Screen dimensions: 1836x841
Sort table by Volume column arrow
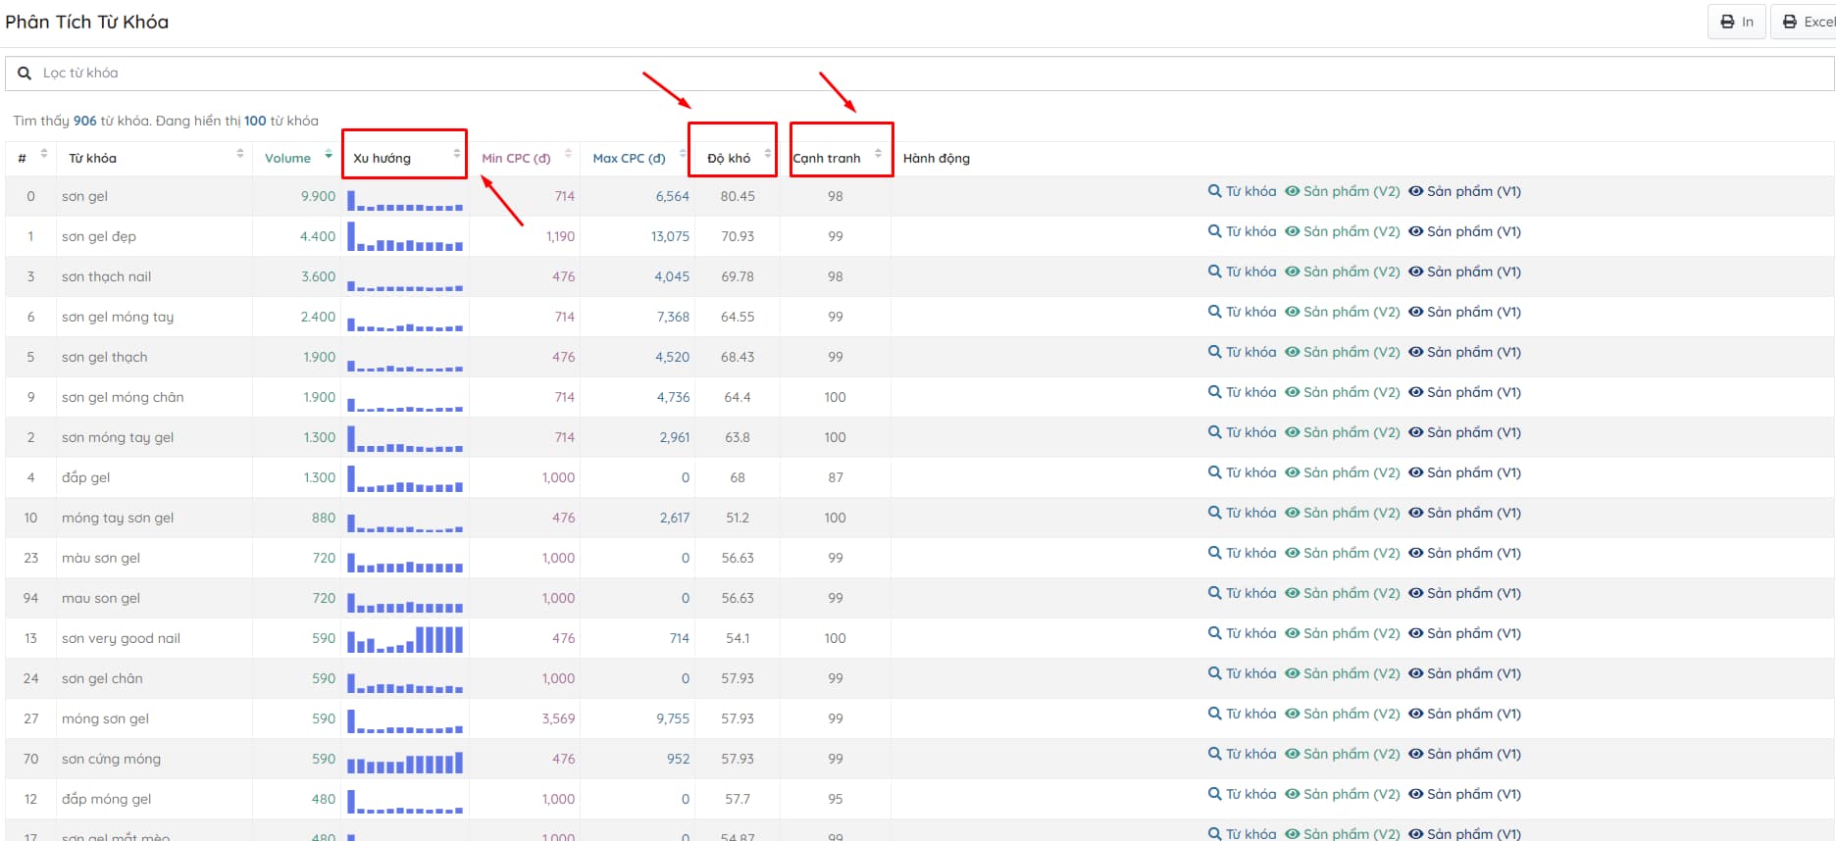(328, 156)
